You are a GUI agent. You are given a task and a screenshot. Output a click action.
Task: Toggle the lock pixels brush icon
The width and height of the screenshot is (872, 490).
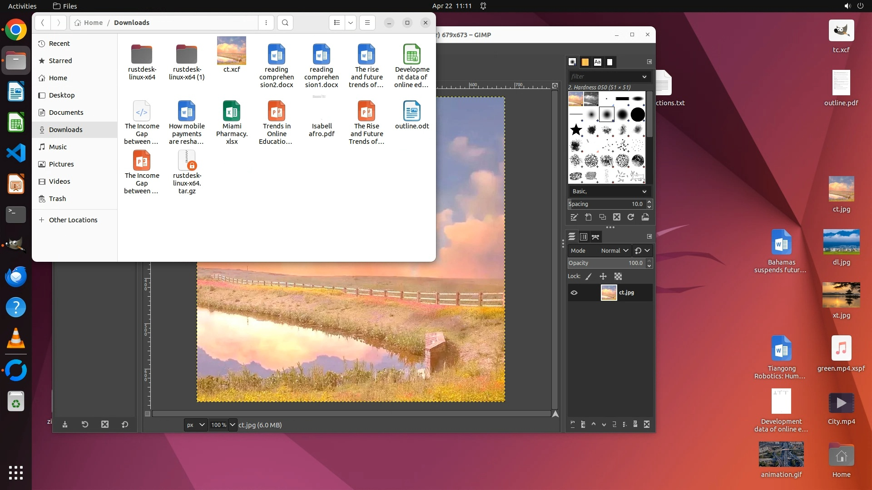589,276
